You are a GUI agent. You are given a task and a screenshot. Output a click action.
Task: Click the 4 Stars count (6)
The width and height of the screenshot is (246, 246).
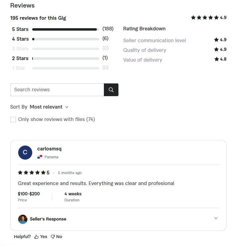click(x=105, y=39)
